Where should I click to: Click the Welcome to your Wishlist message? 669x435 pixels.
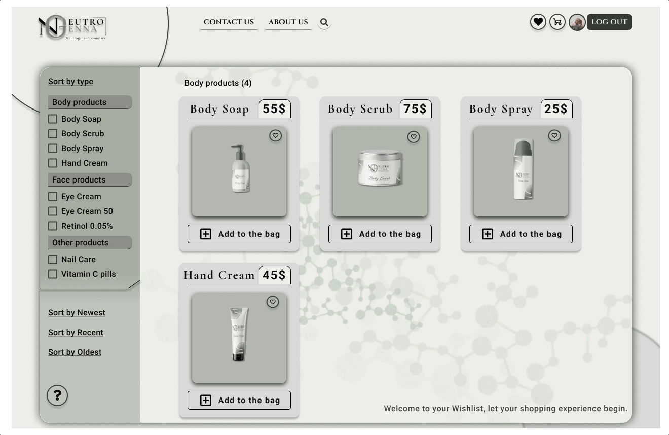[505, 408]
